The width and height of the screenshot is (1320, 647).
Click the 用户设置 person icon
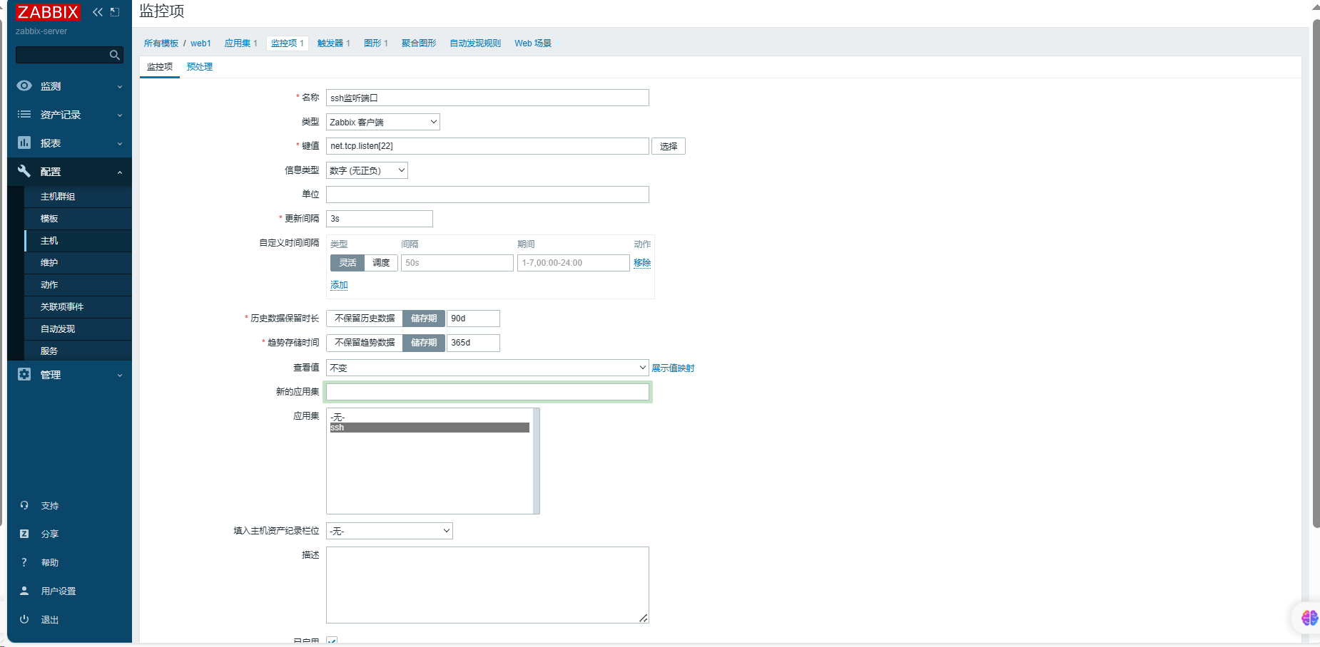(24, 591)
